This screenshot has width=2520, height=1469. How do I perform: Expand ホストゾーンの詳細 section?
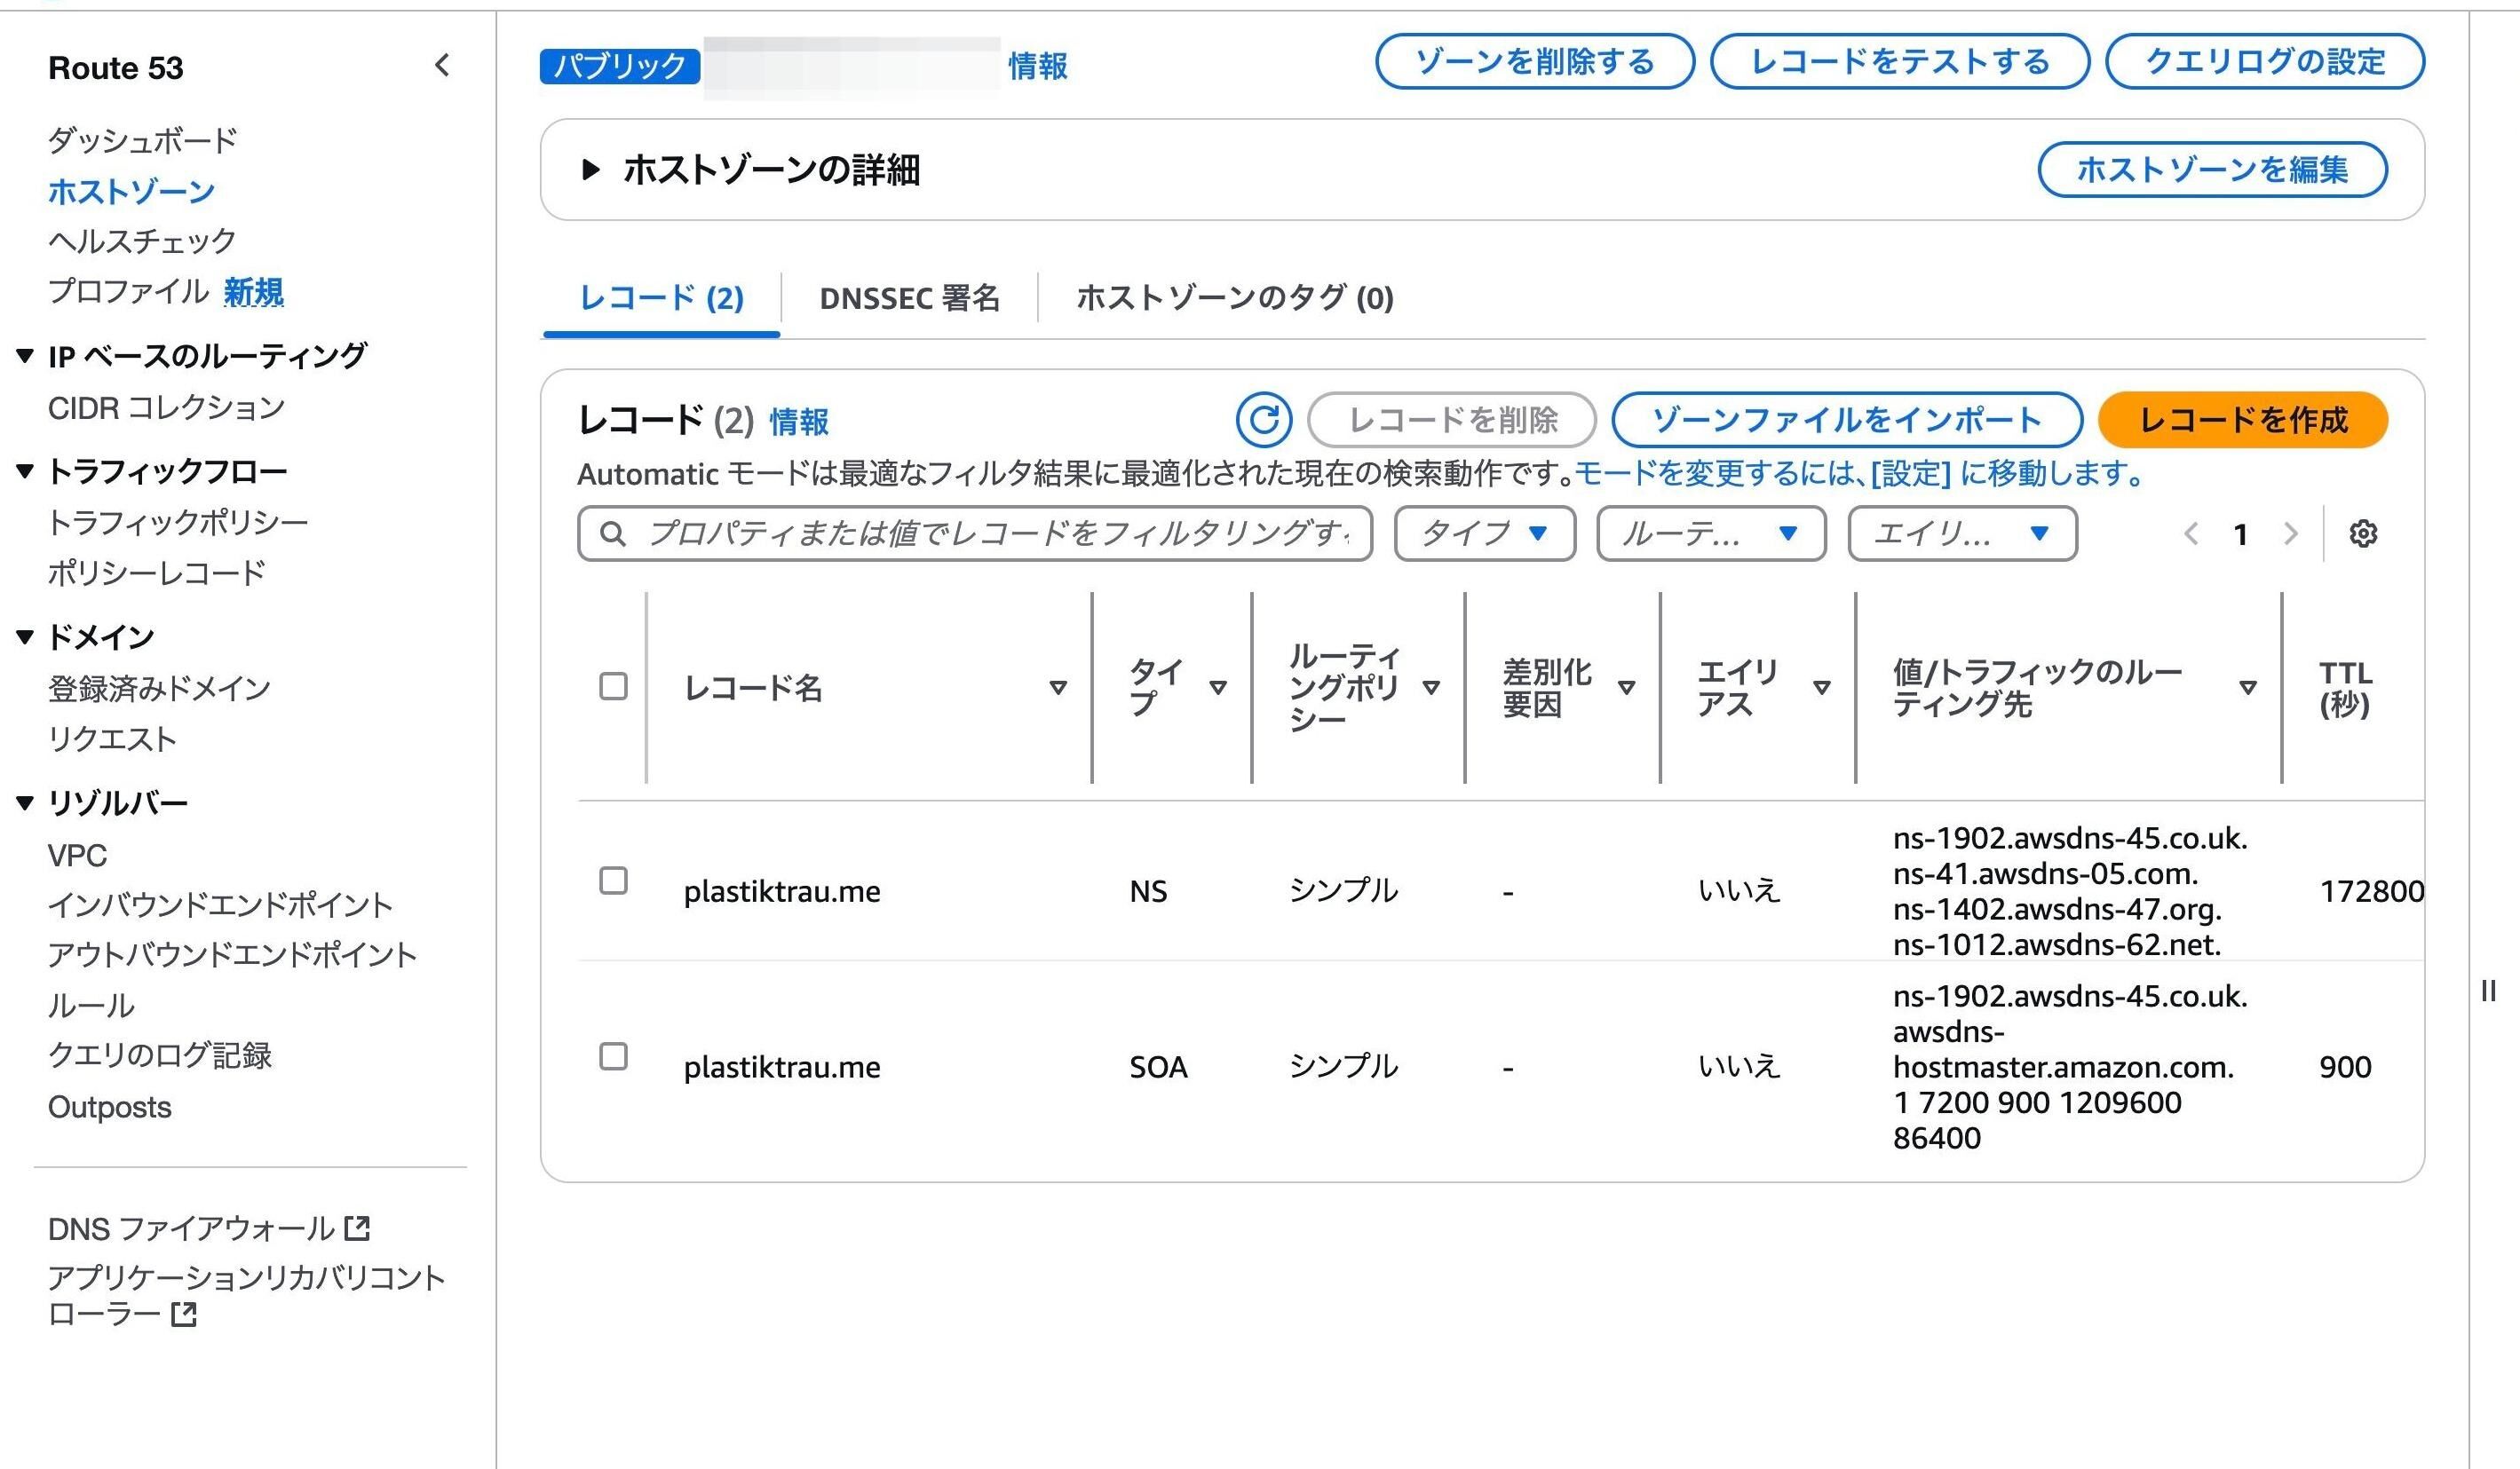(x=591, y=170)
